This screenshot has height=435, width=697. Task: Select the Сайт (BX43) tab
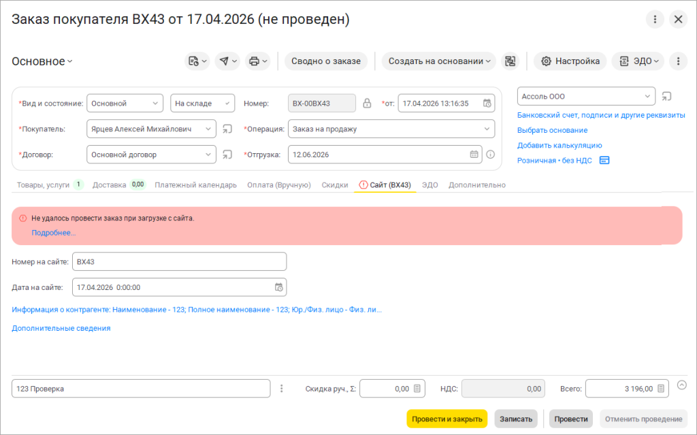click(x=385, y=185)
